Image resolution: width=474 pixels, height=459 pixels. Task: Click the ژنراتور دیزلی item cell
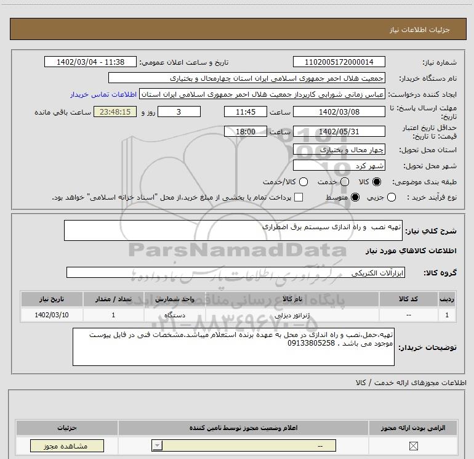pyautogui.click(x=292, y=315)
